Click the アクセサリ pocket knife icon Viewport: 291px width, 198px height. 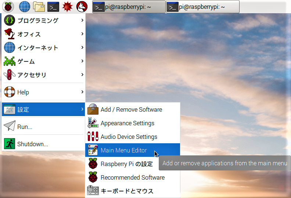[x=10, y=75]
